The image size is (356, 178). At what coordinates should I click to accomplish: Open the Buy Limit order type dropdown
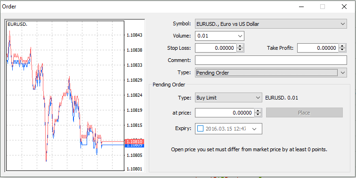tap(228, 98)
